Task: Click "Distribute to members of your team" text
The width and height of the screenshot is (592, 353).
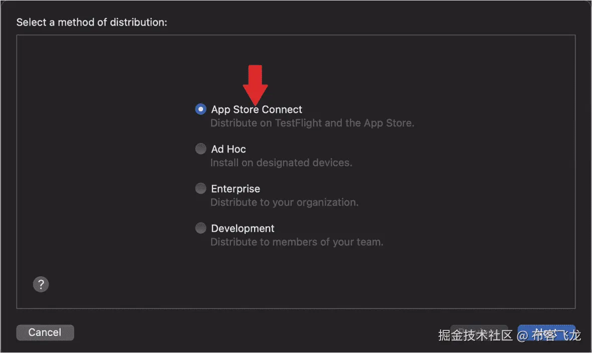Action: click(x=297, y=242)
